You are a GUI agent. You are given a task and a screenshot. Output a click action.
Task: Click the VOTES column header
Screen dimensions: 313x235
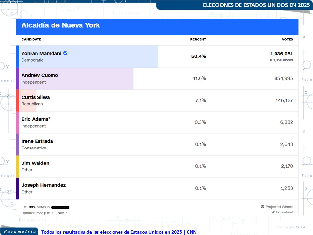point(287,39)
